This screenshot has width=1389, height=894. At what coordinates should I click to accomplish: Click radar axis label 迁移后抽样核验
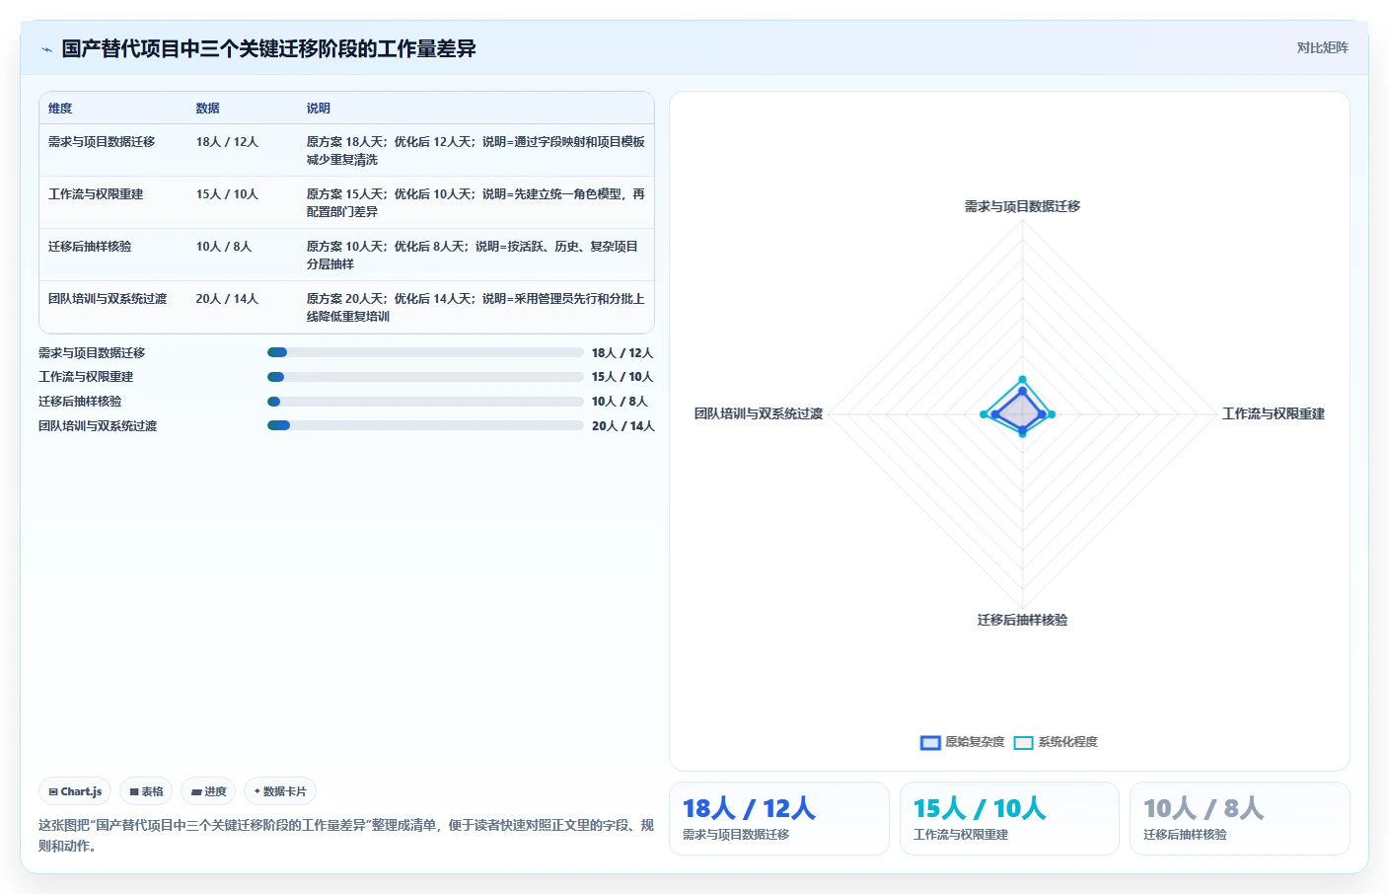[1022, 620]
